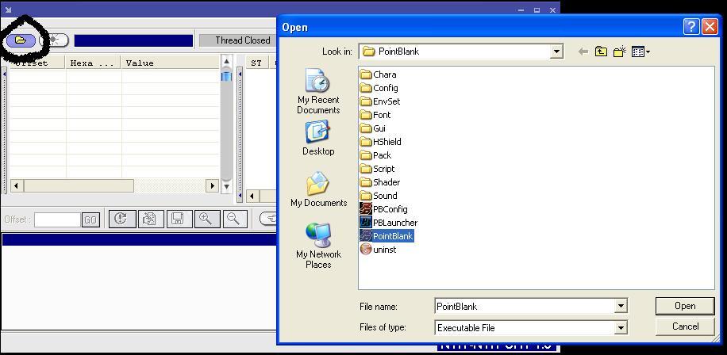
Task: Click the ST column header
Action: 256,63
